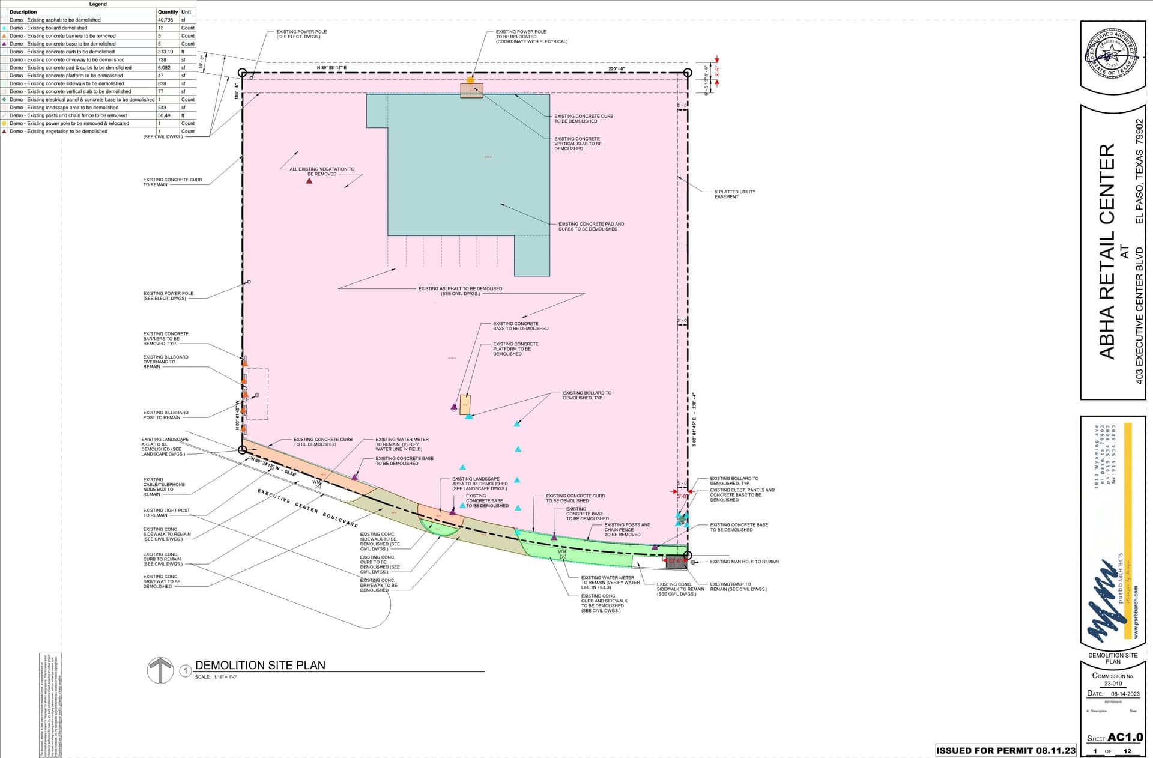Click the yellow power pole marker on plan
This screenshot has height=758, width=1153.
[470, 80]
